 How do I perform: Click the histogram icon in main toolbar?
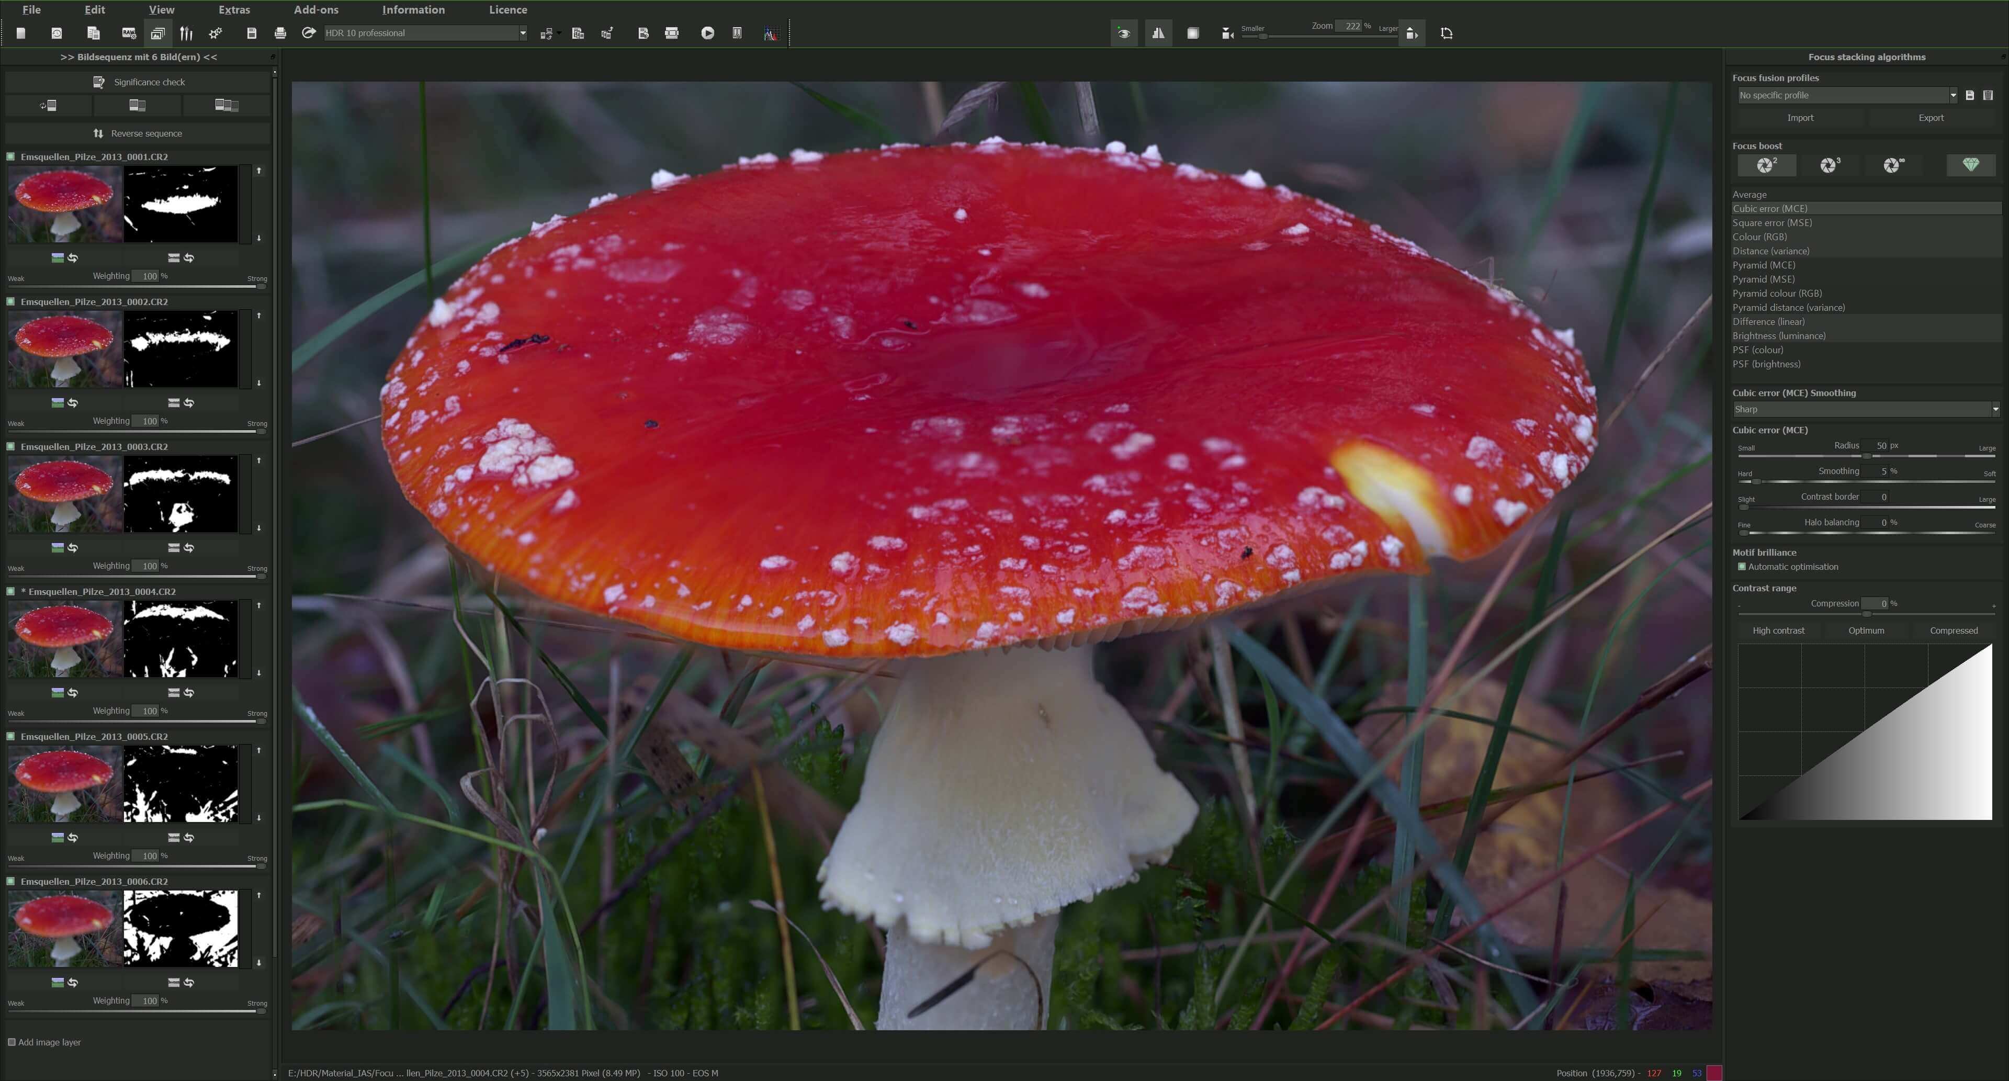pyautogui.click(x=771, y=33)
